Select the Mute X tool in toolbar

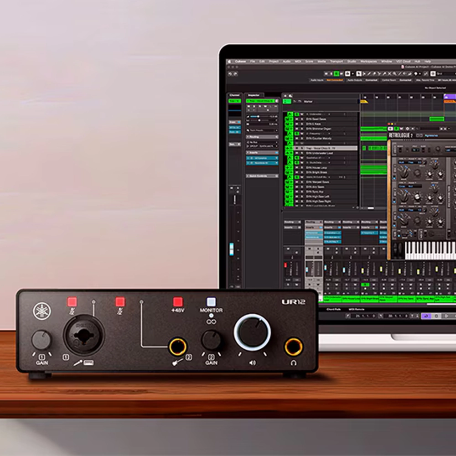389,74
